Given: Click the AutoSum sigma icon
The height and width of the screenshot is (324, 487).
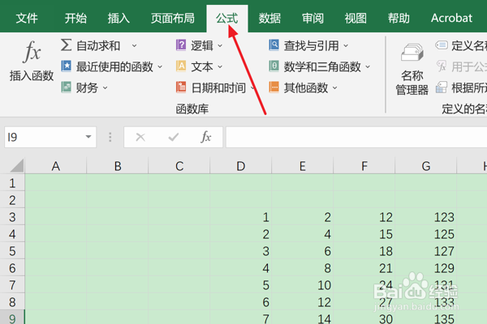Looking at the screenshot, I should tap(66, 45).
